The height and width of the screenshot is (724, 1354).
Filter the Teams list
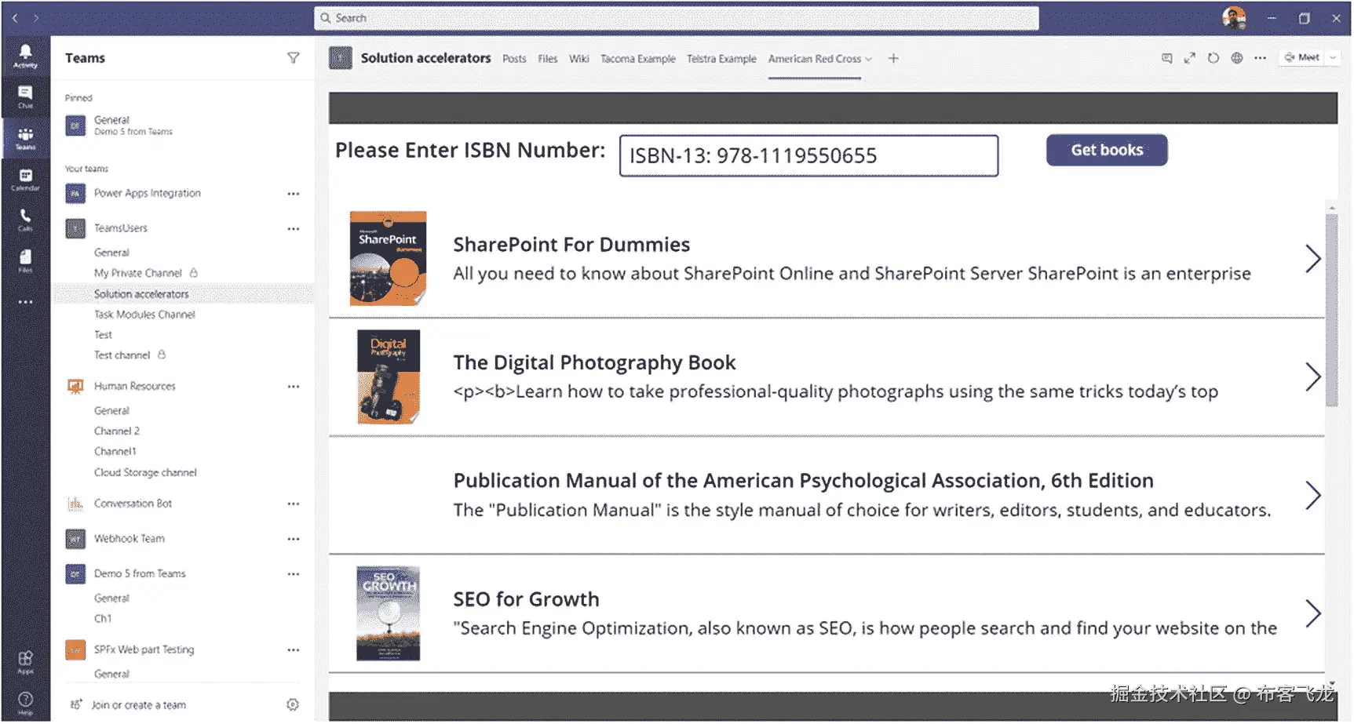(293, 58)
